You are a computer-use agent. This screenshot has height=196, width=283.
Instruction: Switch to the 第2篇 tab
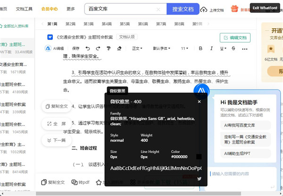click(x=70, y=24)
